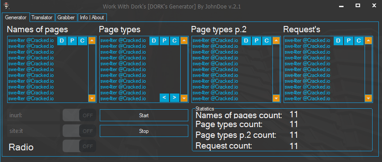Click the C button in Names of pages
The height and width of the screenshot is (162, 382).
tap(82, 41)
